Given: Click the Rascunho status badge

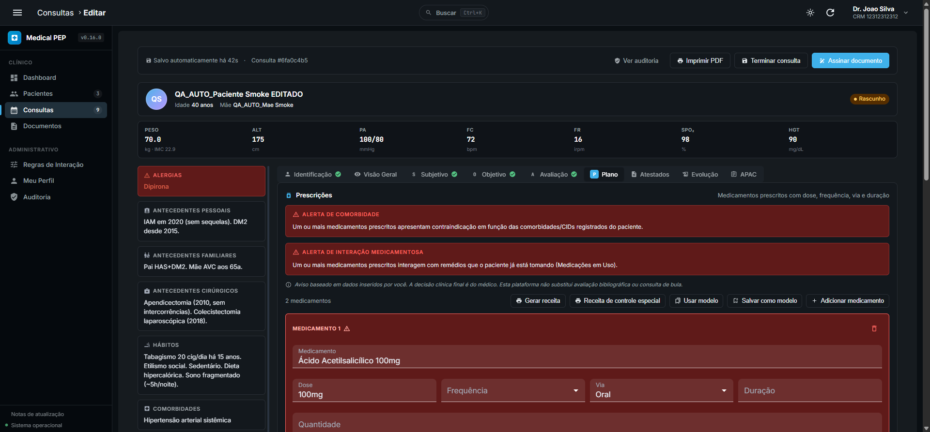Looking at the screenshot, I should pyautogui.click(x=869, y=99).
